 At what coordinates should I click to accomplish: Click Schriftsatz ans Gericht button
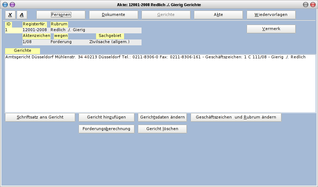tap(40, 117)
